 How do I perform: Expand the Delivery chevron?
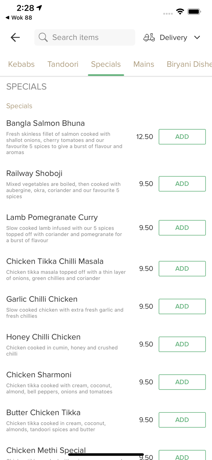click(x=197, y=37)
